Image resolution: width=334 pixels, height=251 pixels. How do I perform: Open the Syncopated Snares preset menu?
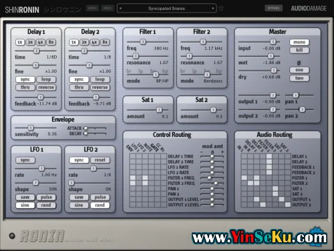(x=166, y=9)
